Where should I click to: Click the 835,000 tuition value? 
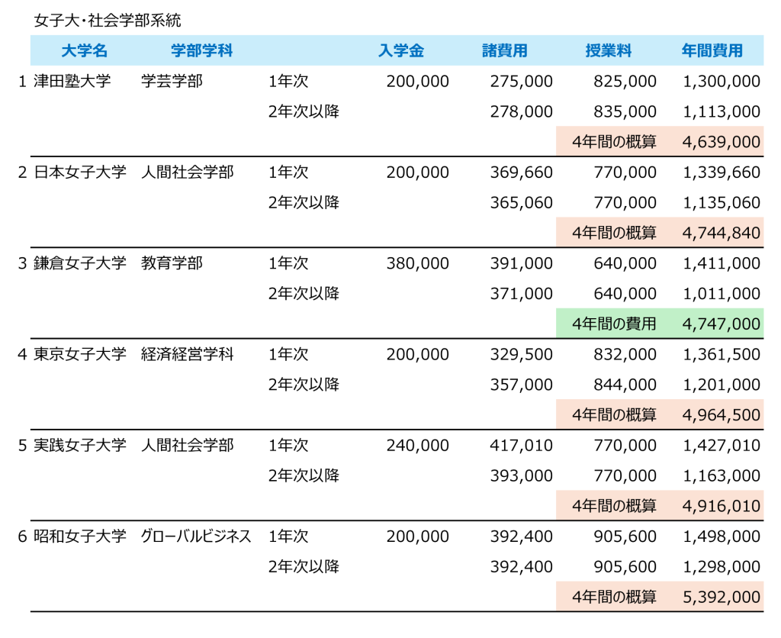coord(625,111)
